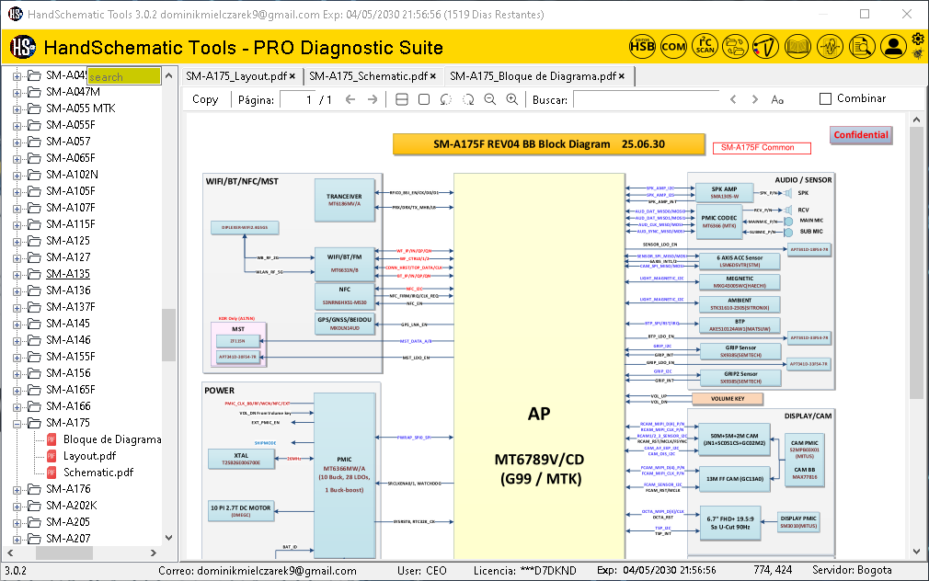
Task: Expand the SM-A125 folder node
Action: (x=17, y=241)
